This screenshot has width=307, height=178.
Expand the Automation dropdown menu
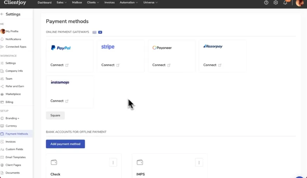pyautogui.click(x=129, y=3)
